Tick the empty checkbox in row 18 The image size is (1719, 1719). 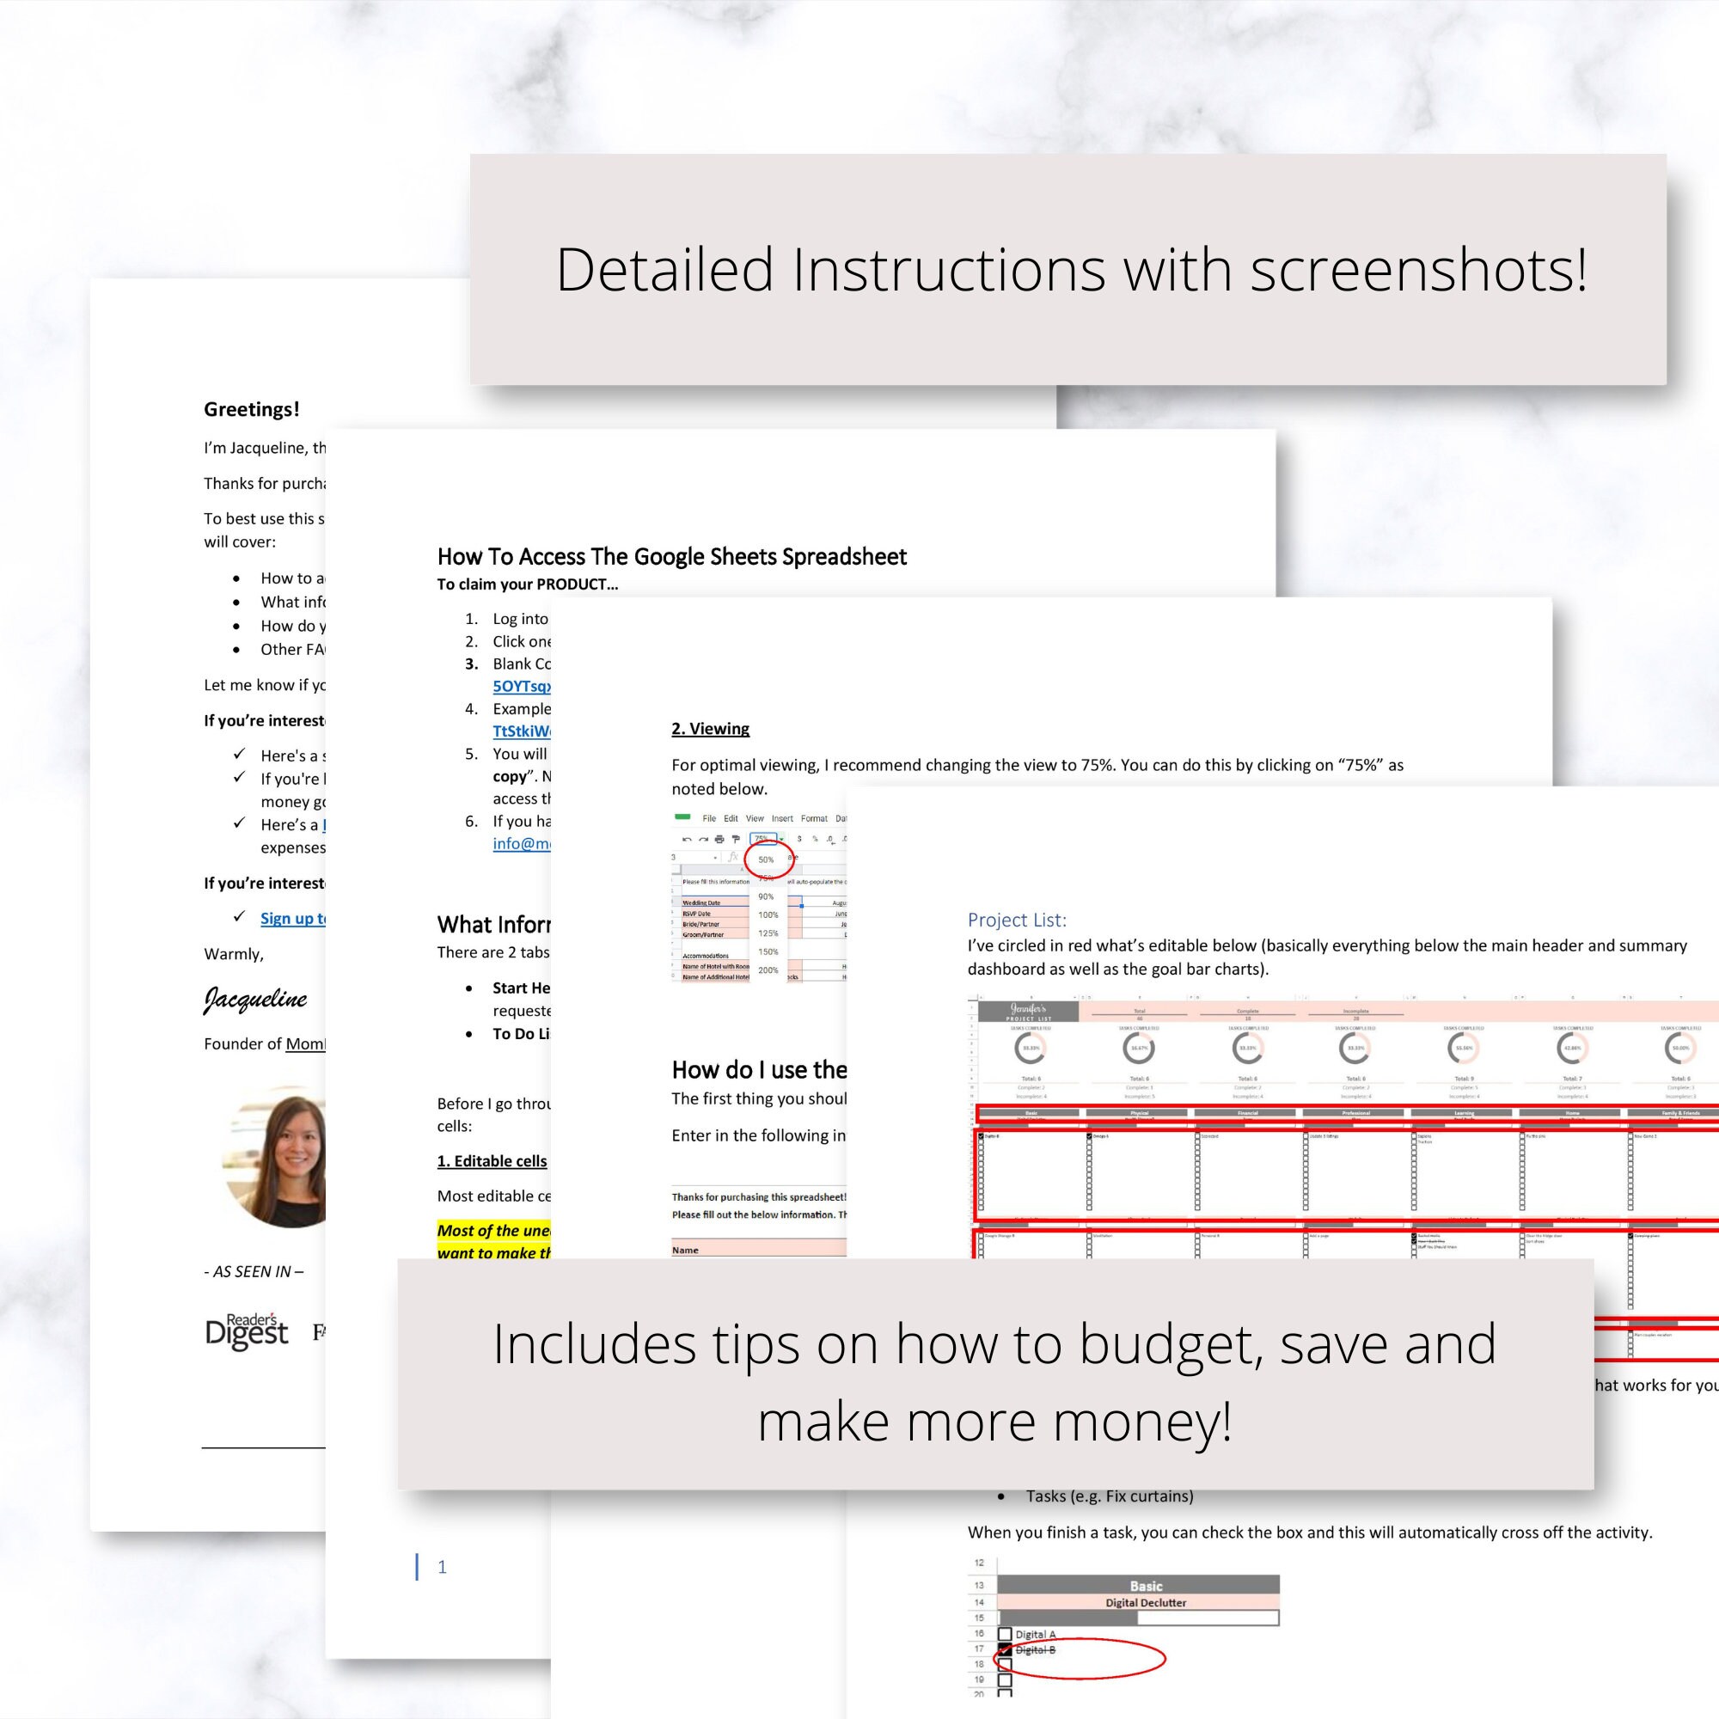pos(1005,1665)
